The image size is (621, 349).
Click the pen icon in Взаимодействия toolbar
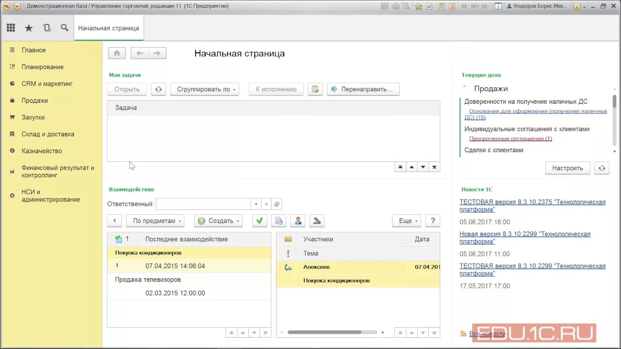point(317,221)
